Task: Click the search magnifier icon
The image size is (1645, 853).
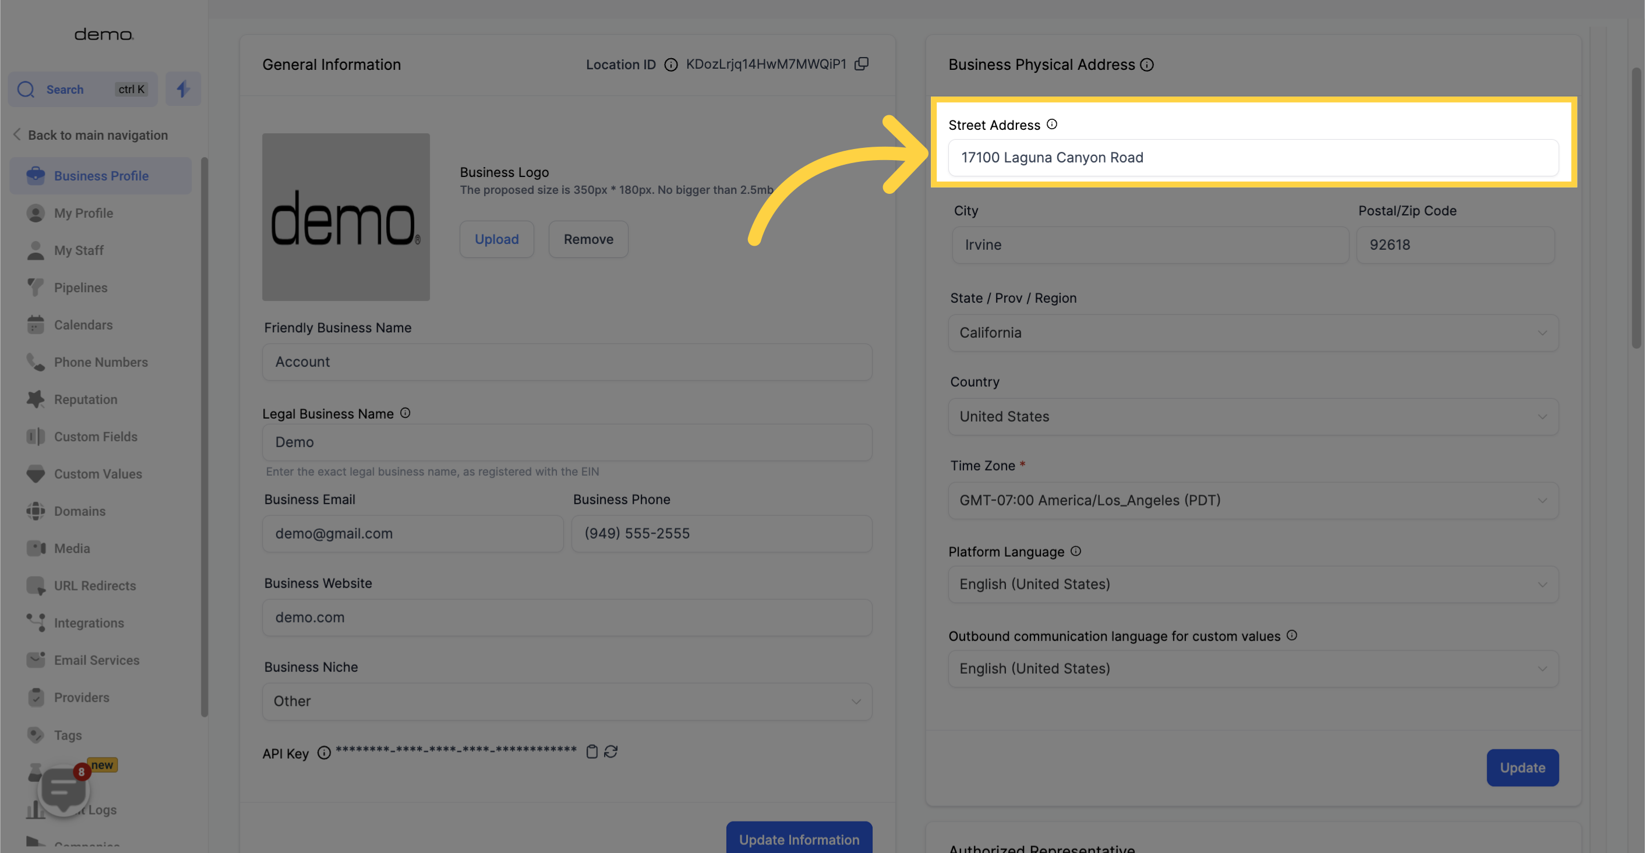Action: pyautogui.click(x=26, y=90)
